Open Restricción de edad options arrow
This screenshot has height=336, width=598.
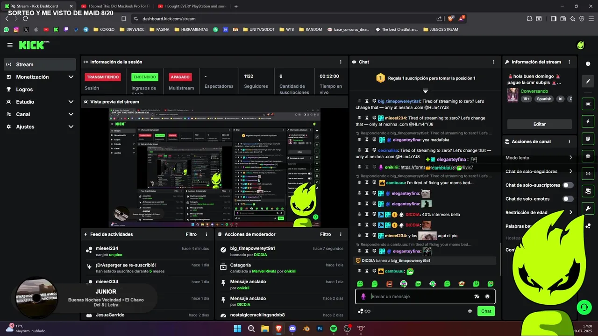click(571, 212)
